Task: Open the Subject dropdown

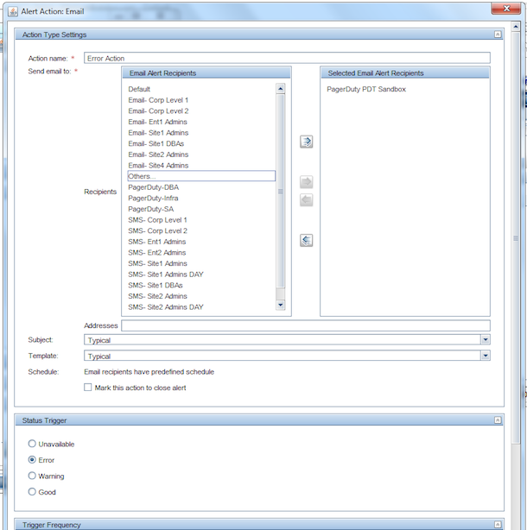Action: [x=485, y=340]
